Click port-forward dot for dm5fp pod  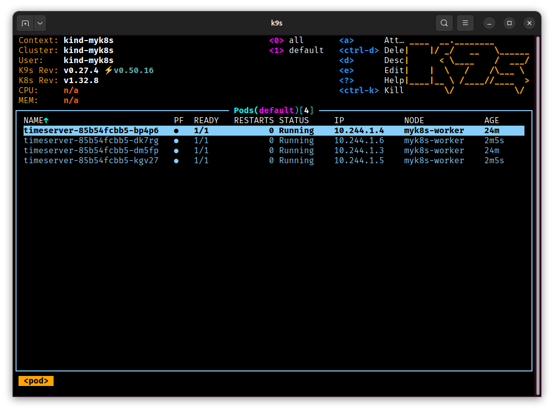coord(176,151)
